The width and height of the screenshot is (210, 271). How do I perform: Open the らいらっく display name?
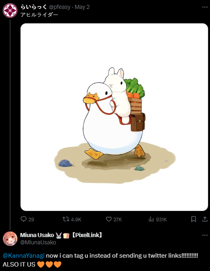point(34,7)
